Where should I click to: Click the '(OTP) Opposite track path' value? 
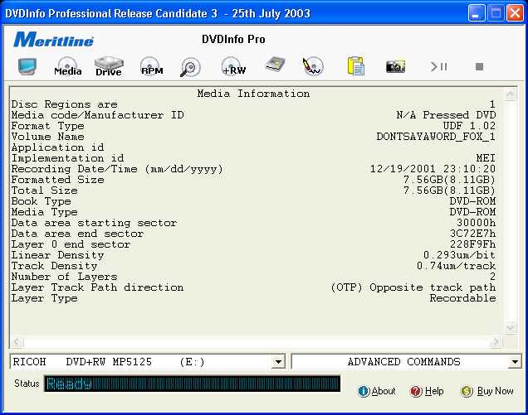coord(413,287)
